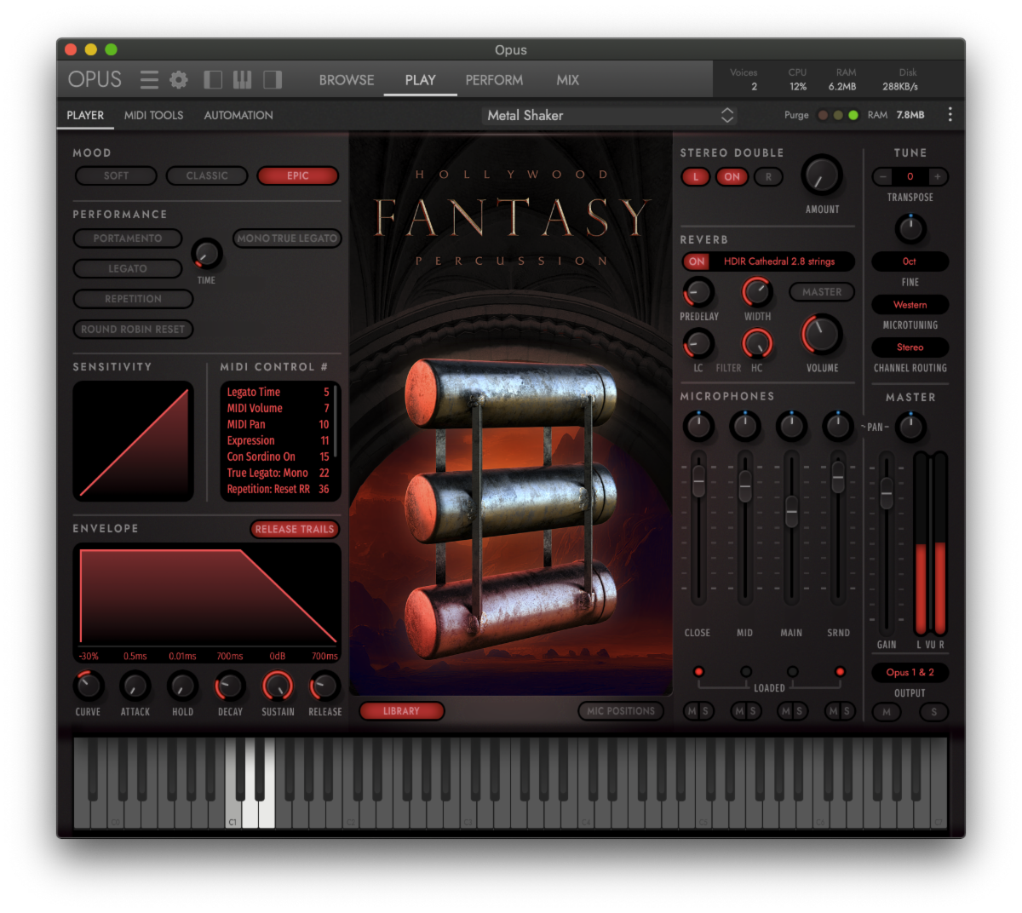Adjust the Transpose tune knob
The image size is (1022, 913).
[910, 228]
